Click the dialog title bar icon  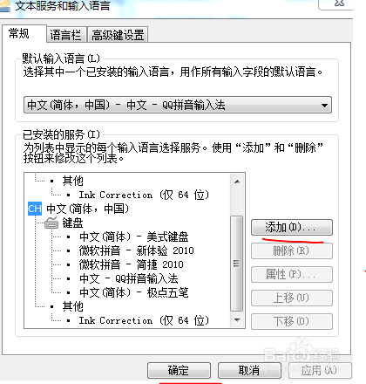coord(5,6)
